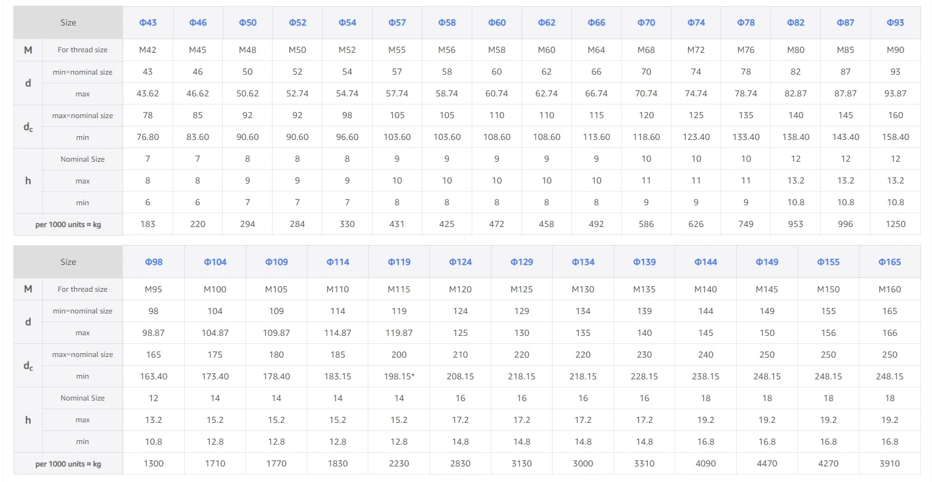Select the 1250 kg weight cell
Screen dimensions: 934x482
895,224
